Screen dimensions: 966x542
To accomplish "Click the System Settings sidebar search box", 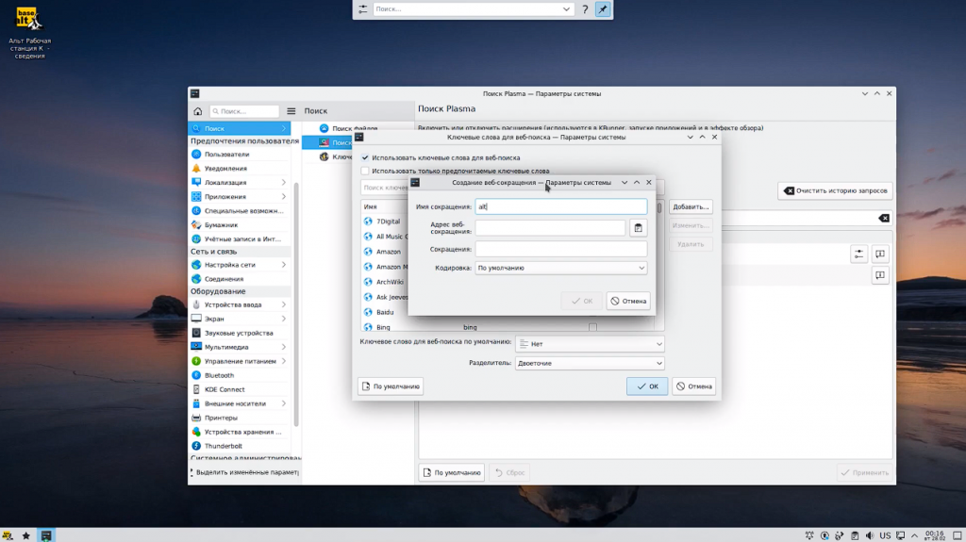I will point(244,111).
